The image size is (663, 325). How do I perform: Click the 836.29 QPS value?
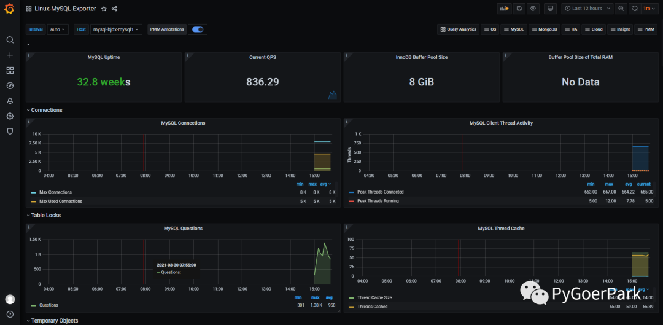[x=263, y=82]
